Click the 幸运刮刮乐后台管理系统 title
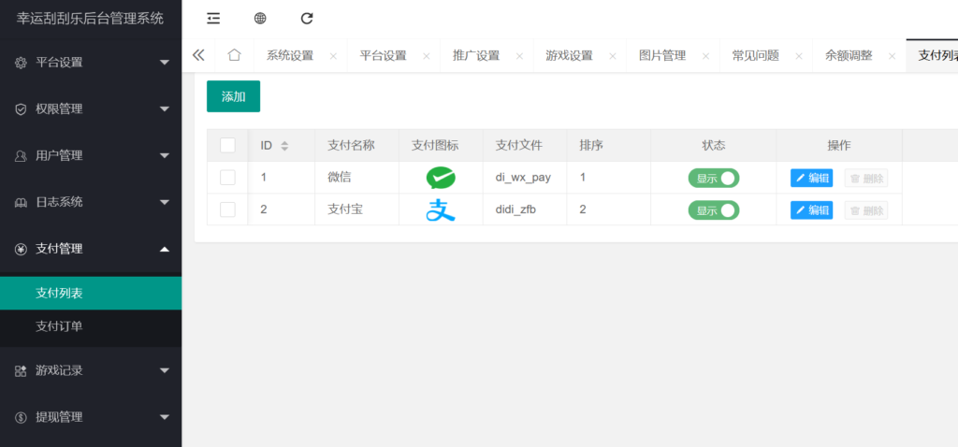The width and height of the screenshot is (958, 447). click(x=90, y=19)
